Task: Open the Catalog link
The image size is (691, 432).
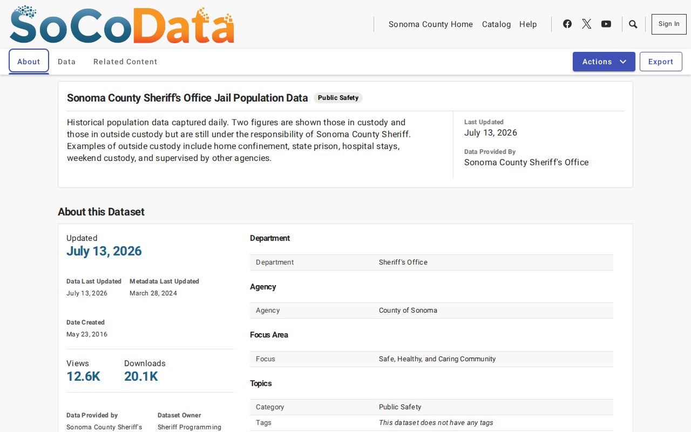Action: [497, 24]
